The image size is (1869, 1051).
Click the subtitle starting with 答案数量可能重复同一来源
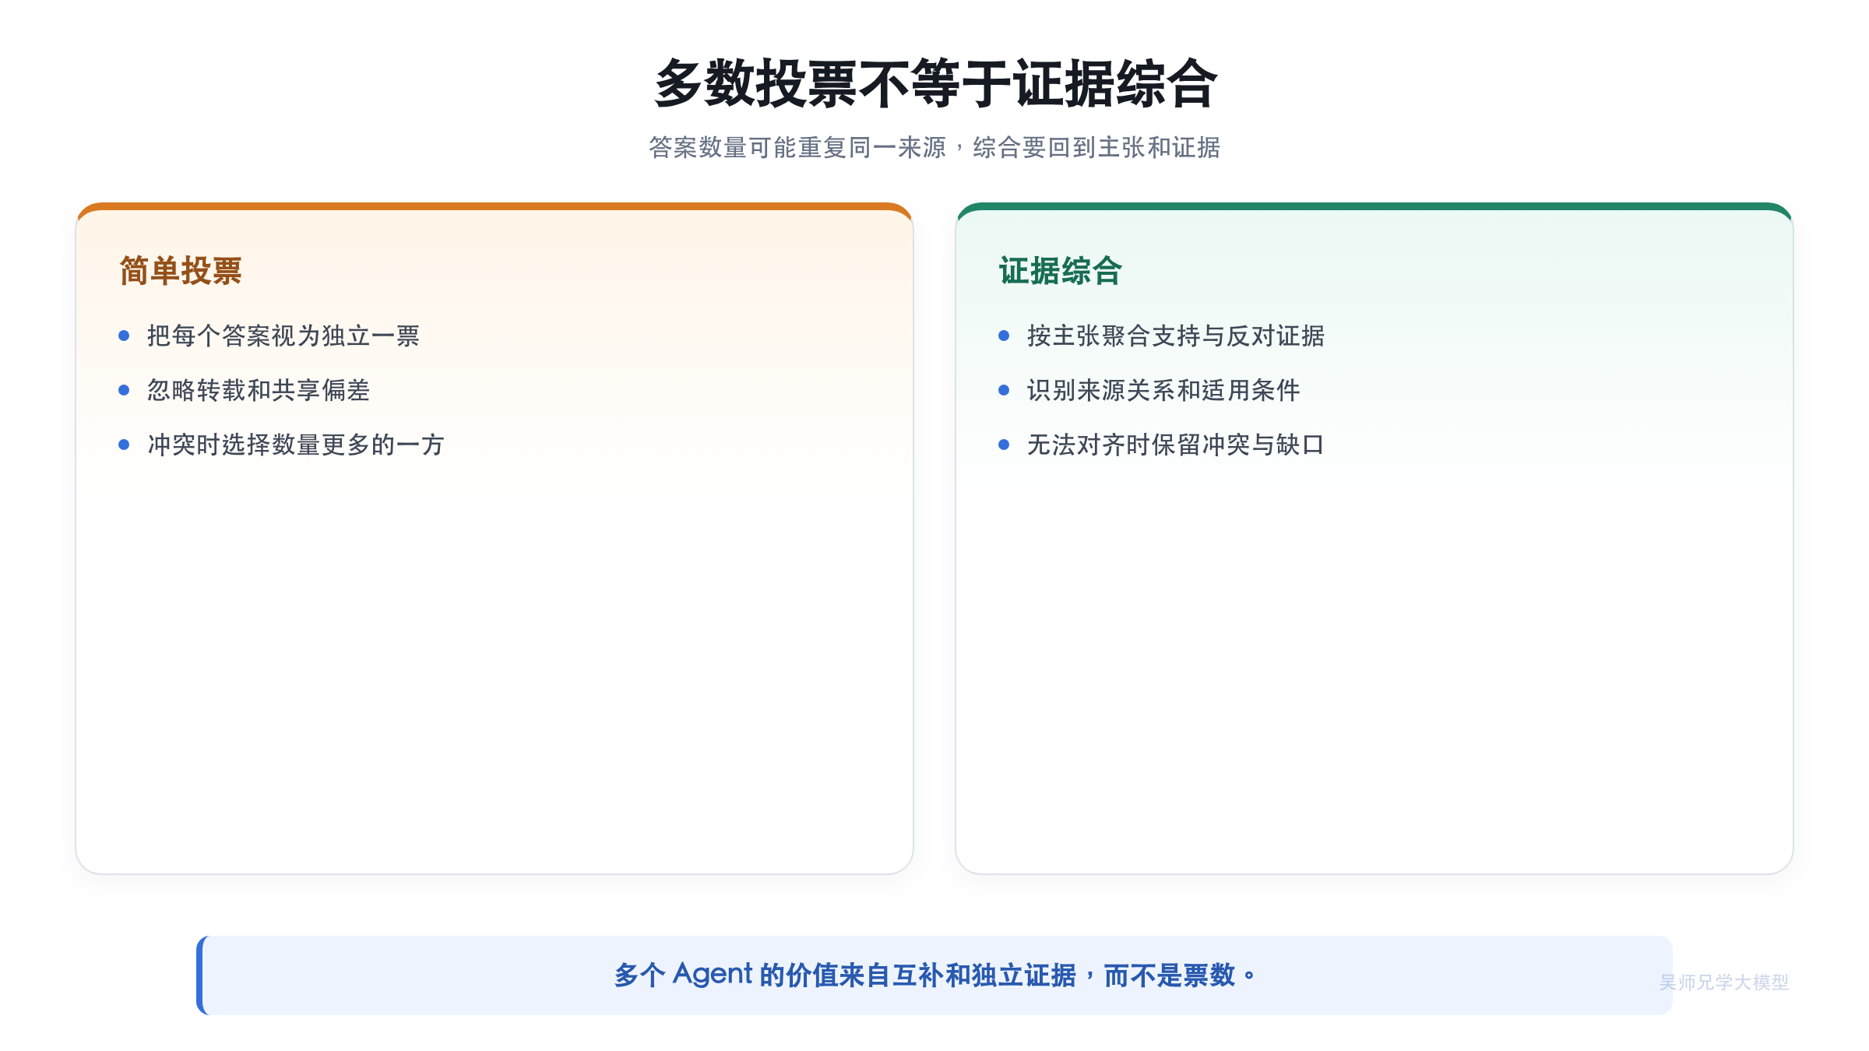[935, 147]
